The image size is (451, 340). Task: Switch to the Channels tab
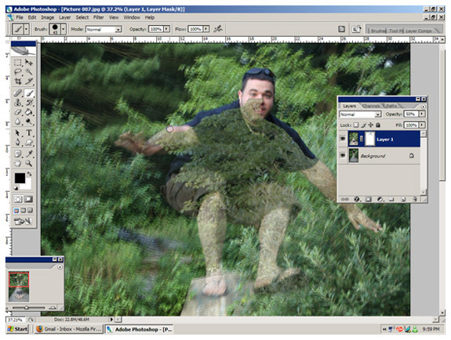click(371, 106)
